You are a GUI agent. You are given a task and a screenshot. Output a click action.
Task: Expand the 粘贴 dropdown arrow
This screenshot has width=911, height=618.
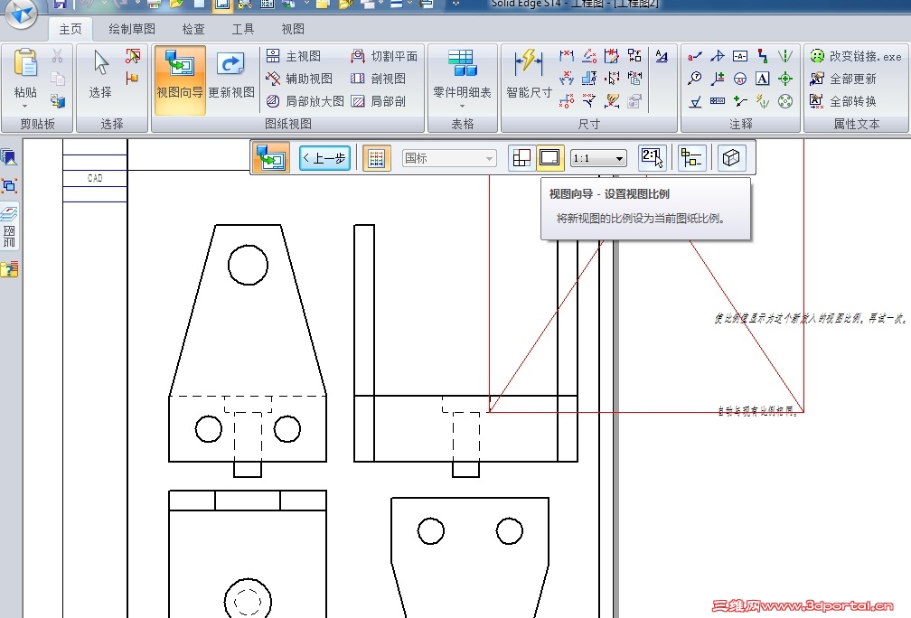click(25, 107)
